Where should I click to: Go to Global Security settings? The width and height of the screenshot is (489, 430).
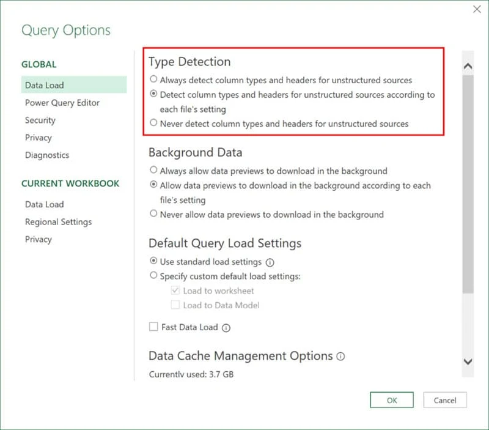pyautogui.click(x=40, y=120)
